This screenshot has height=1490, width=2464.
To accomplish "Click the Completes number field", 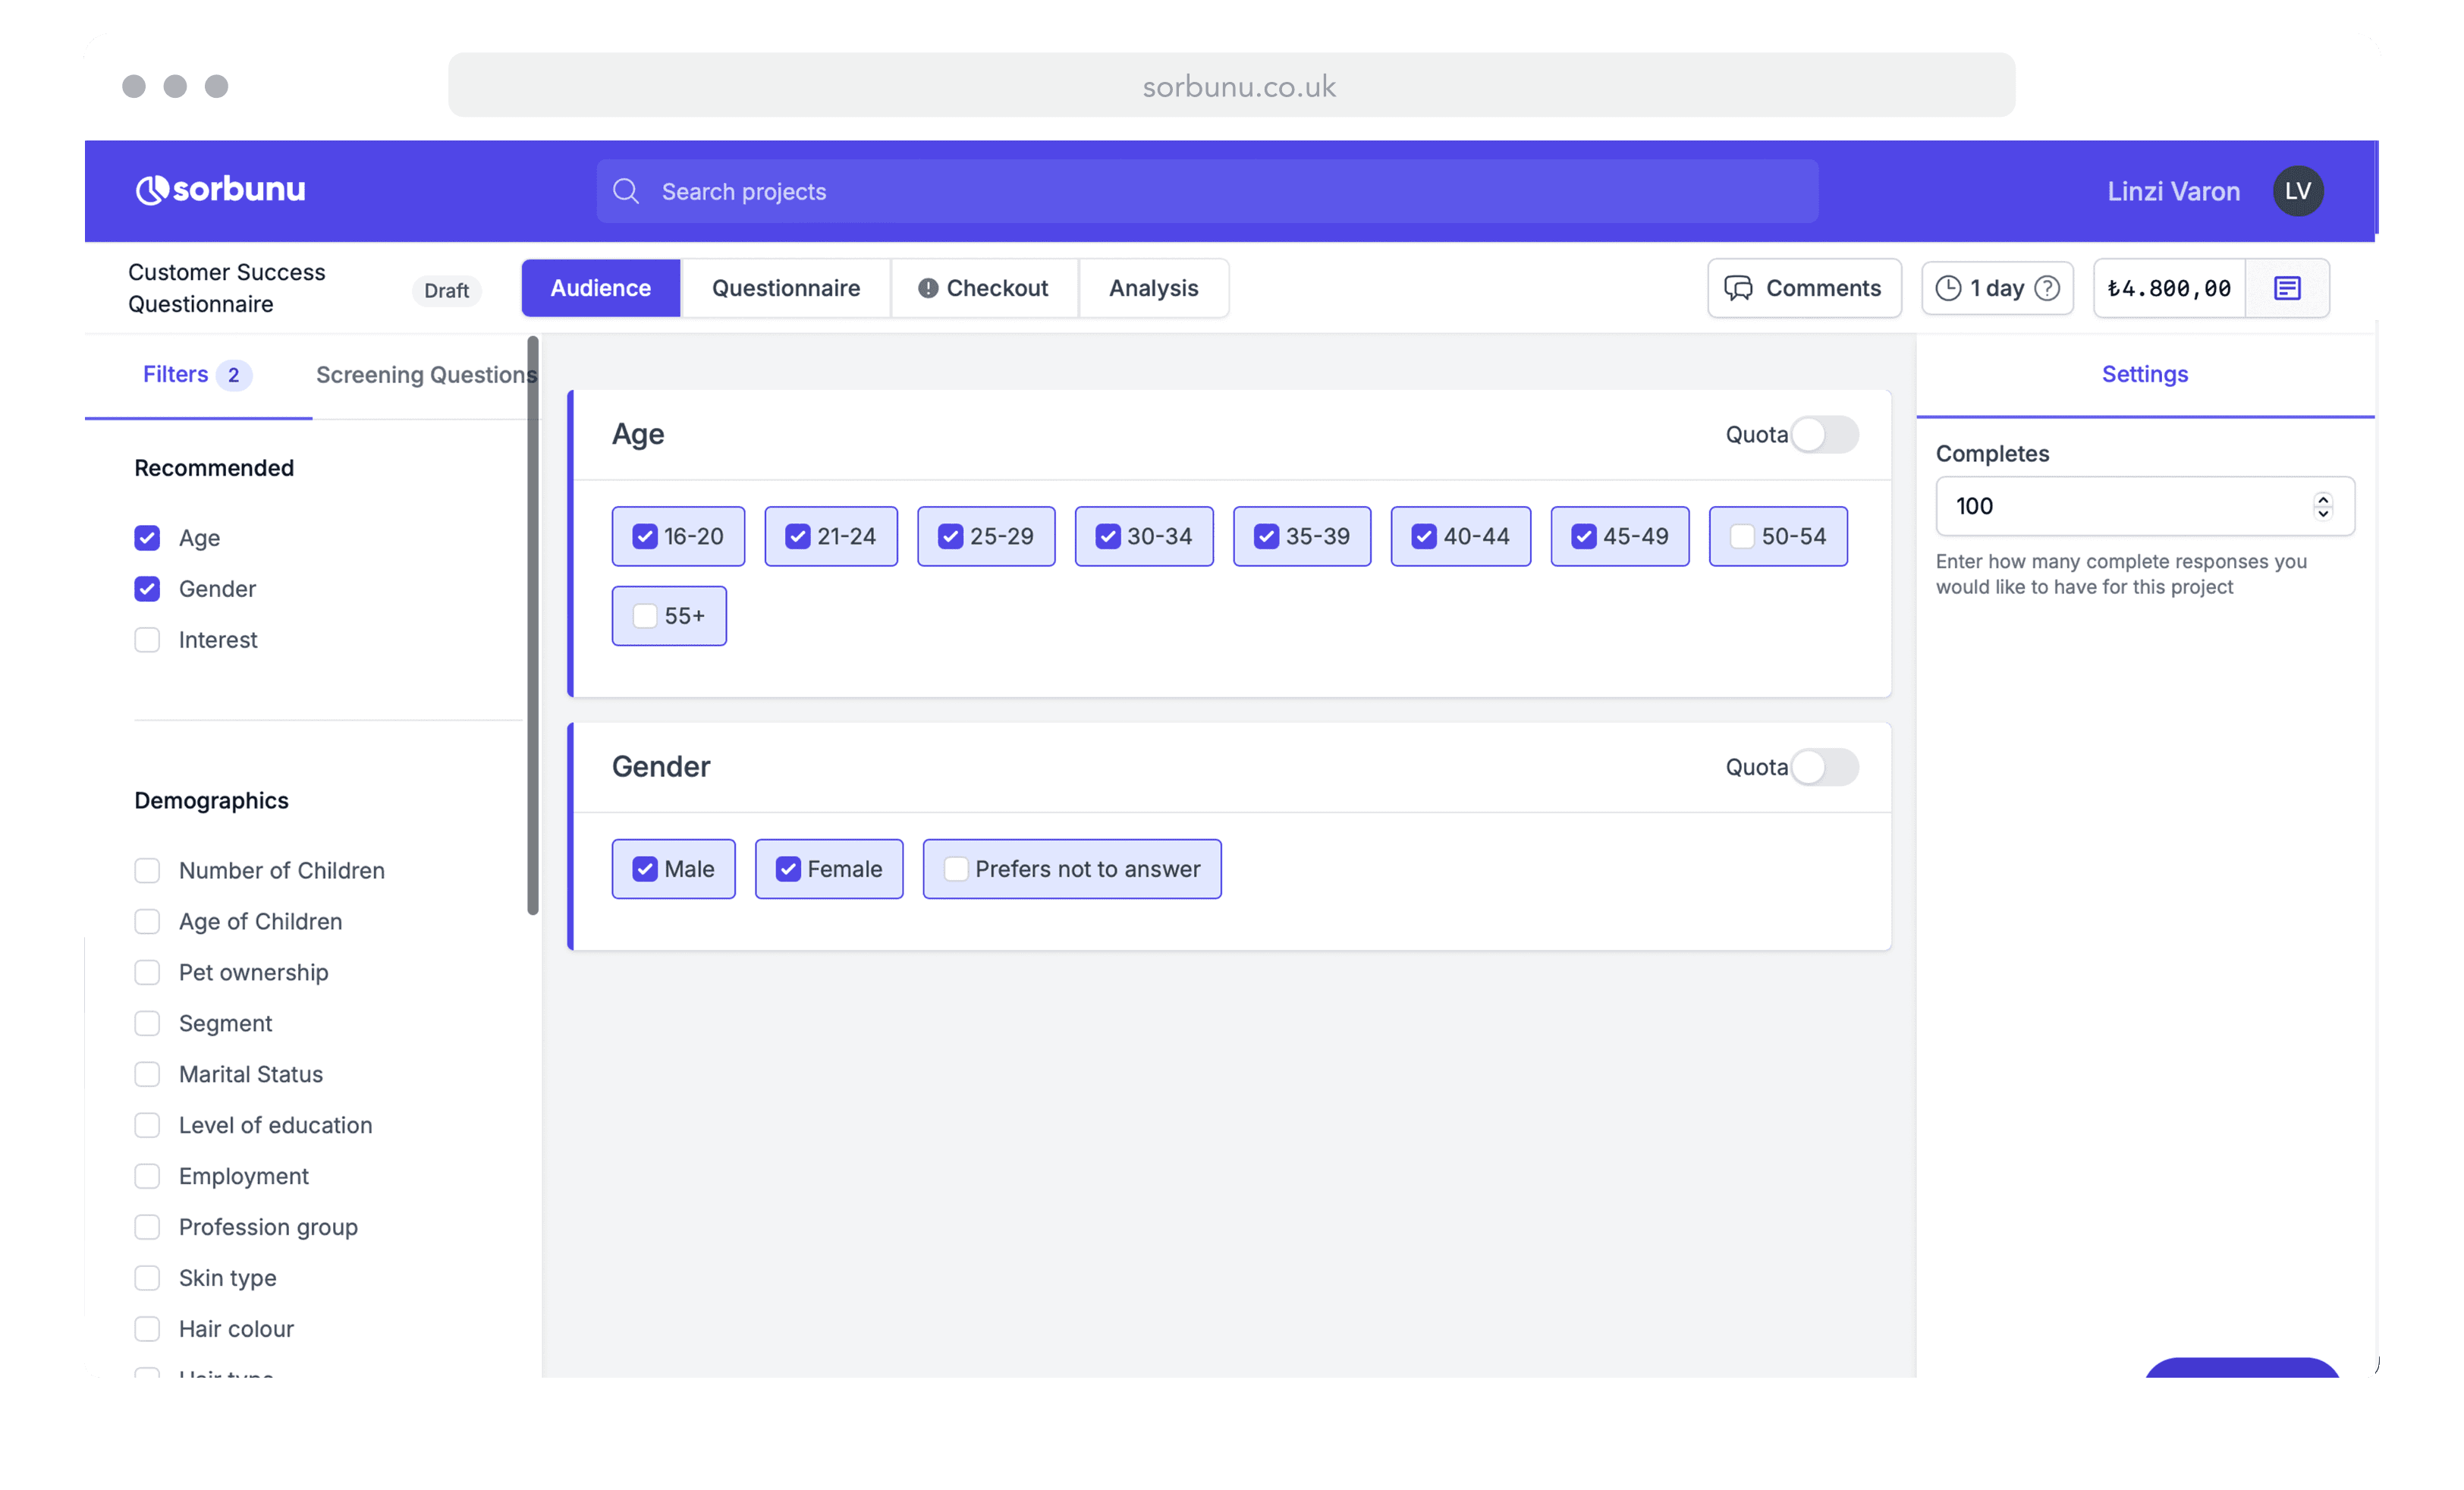I will tap(2144, 507).
